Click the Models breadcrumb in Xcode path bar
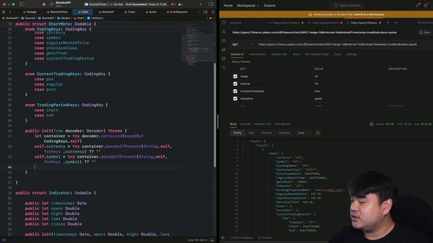 click(64, 18)
